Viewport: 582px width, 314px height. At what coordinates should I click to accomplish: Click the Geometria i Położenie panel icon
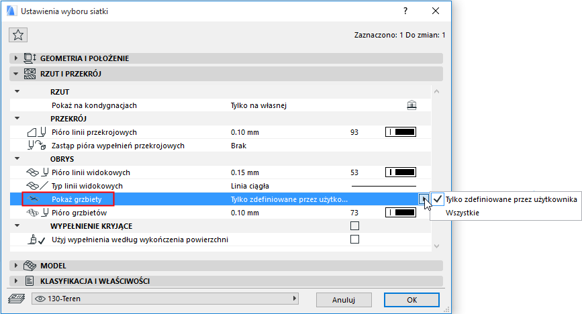pos(30,58)
